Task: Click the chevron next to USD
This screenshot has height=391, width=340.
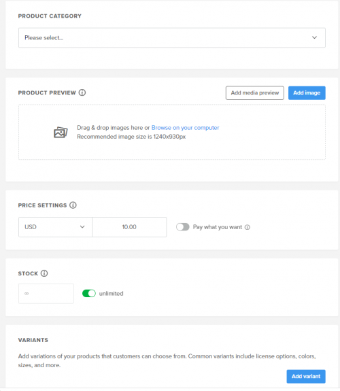Action: 82,227
